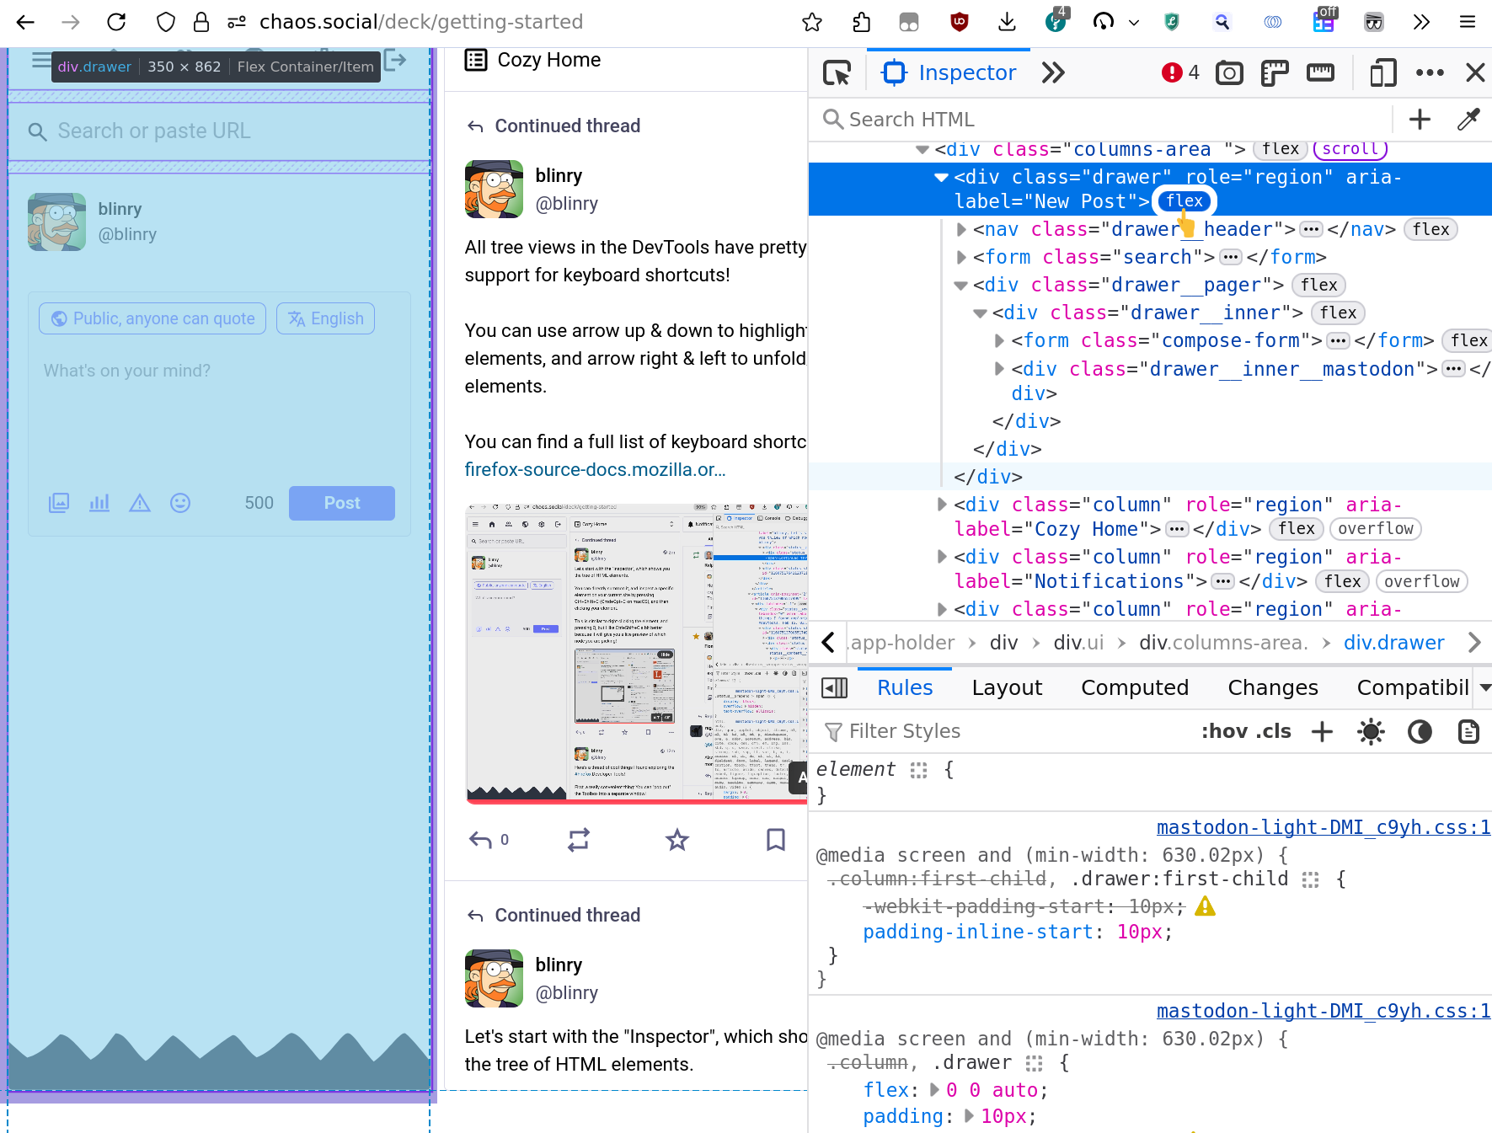Bookmark blinry's post

point(776,840)
